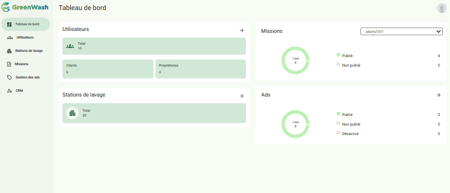The width and height of the screenshot is (450, 193).
Task: Expand the jakarta1337 missions dropdown
Action: click(401, 31)
